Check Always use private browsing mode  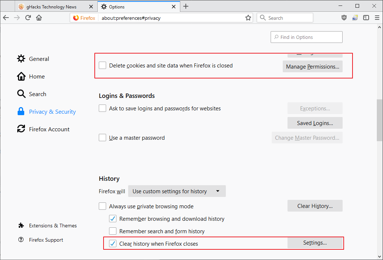click(102, 206)
